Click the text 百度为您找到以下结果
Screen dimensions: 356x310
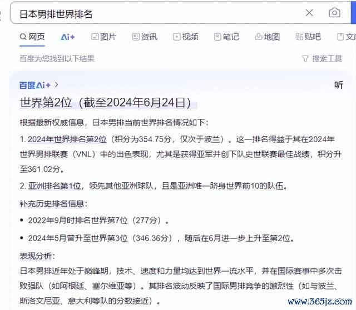pos(57,59)
